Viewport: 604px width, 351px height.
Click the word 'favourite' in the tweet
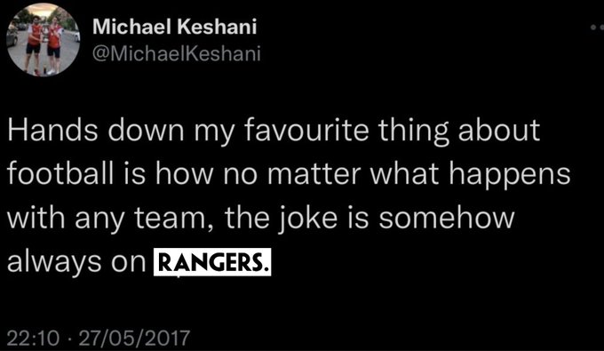(306, 131)
